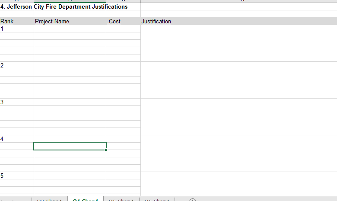Select the cell containing rank 3
Screen dimensions: 337x201
(17, 102)
